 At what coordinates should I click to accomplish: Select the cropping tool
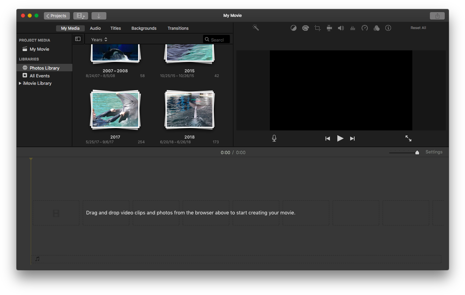tap(317, 28)
